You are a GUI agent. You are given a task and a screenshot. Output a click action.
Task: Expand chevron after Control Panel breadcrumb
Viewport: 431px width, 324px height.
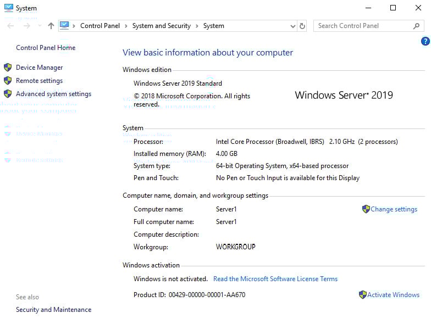tap(126, 26)
